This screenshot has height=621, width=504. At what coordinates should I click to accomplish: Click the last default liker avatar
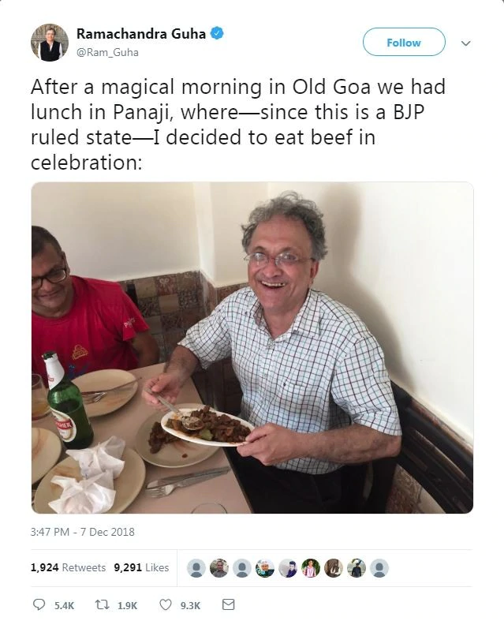(x=379, y=567)
